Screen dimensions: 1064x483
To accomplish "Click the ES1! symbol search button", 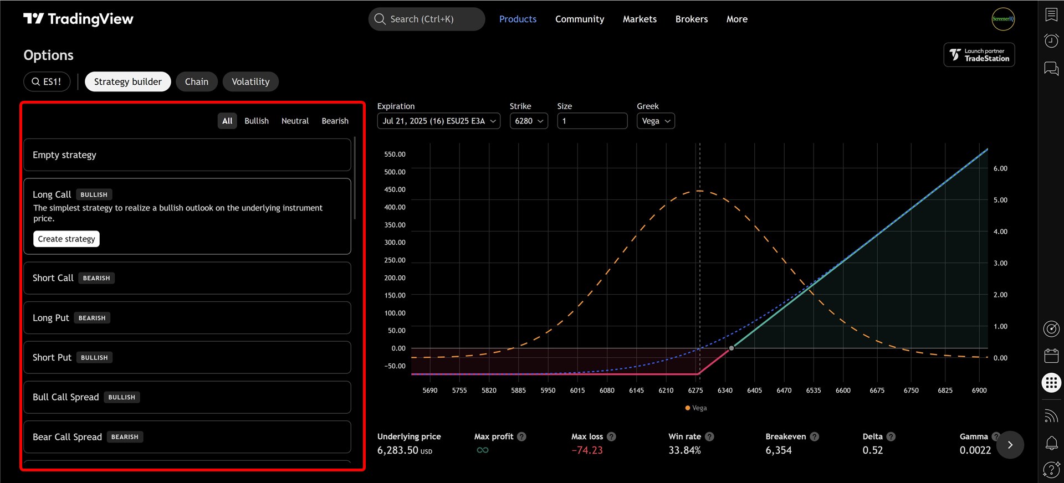I will pyautogui.click(x=47, y=81).
